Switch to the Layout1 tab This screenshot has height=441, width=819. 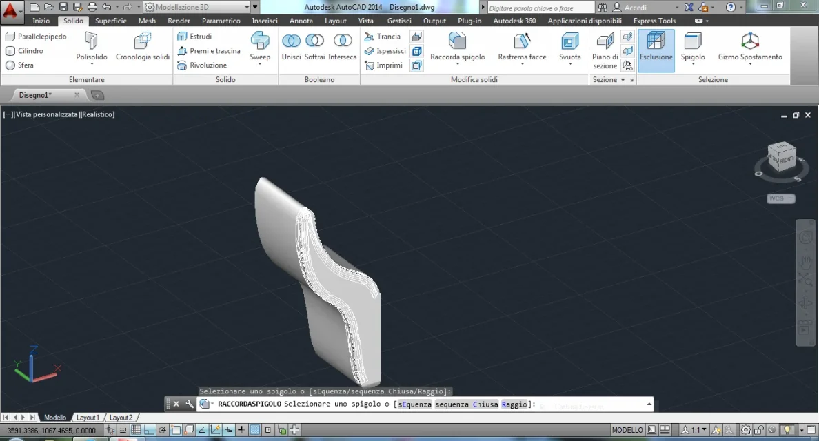88,418
